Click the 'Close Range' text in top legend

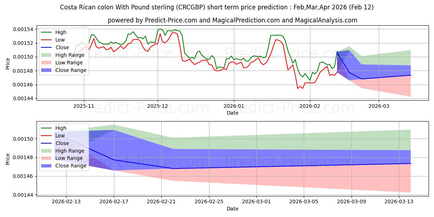click(x=71, y=70)
